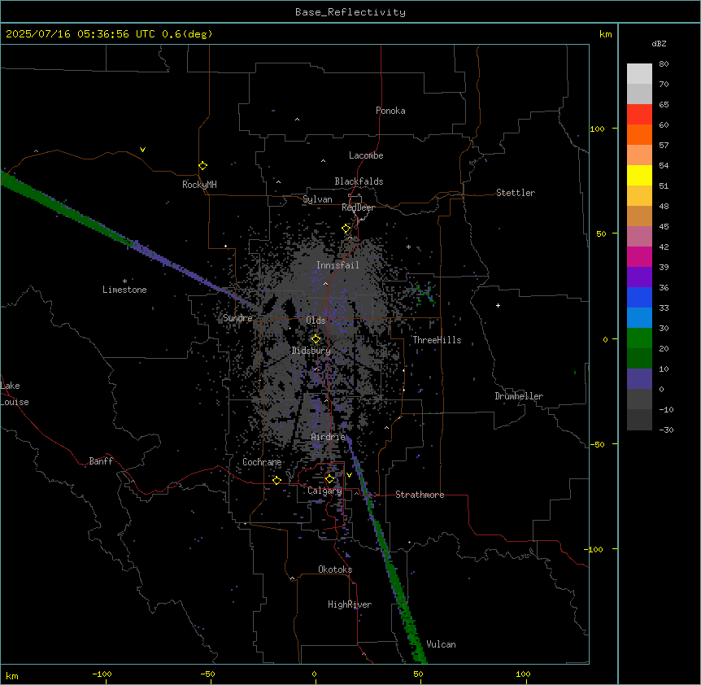
Task: Select the magenta 39-42 dBZ legend swatch
Action: point(639,256)
